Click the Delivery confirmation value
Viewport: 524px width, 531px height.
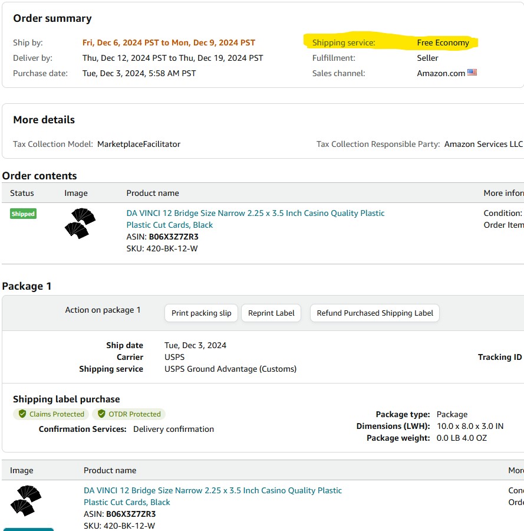(x=173, y=429)
